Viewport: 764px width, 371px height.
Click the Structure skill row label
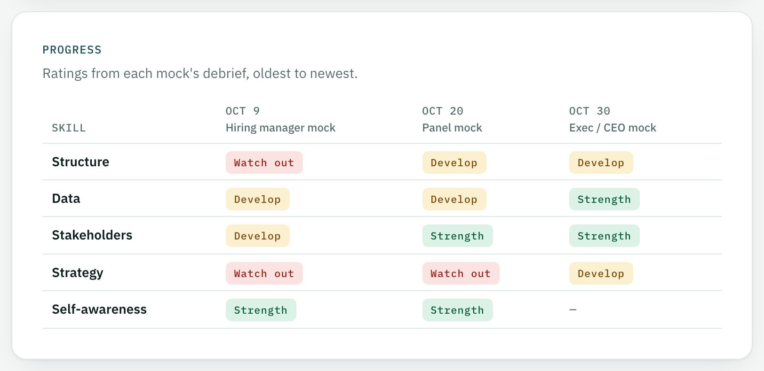tap(80, 162)
